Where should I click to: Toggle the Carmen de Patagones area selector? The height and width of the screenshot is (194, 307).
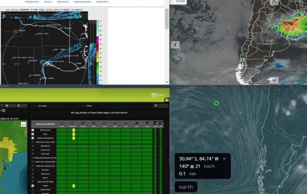pyautogui.click(x=33, y=138)
